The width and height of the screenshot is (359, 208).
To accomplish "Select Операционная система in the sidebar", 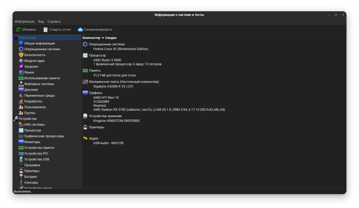I will click(42, 49).
